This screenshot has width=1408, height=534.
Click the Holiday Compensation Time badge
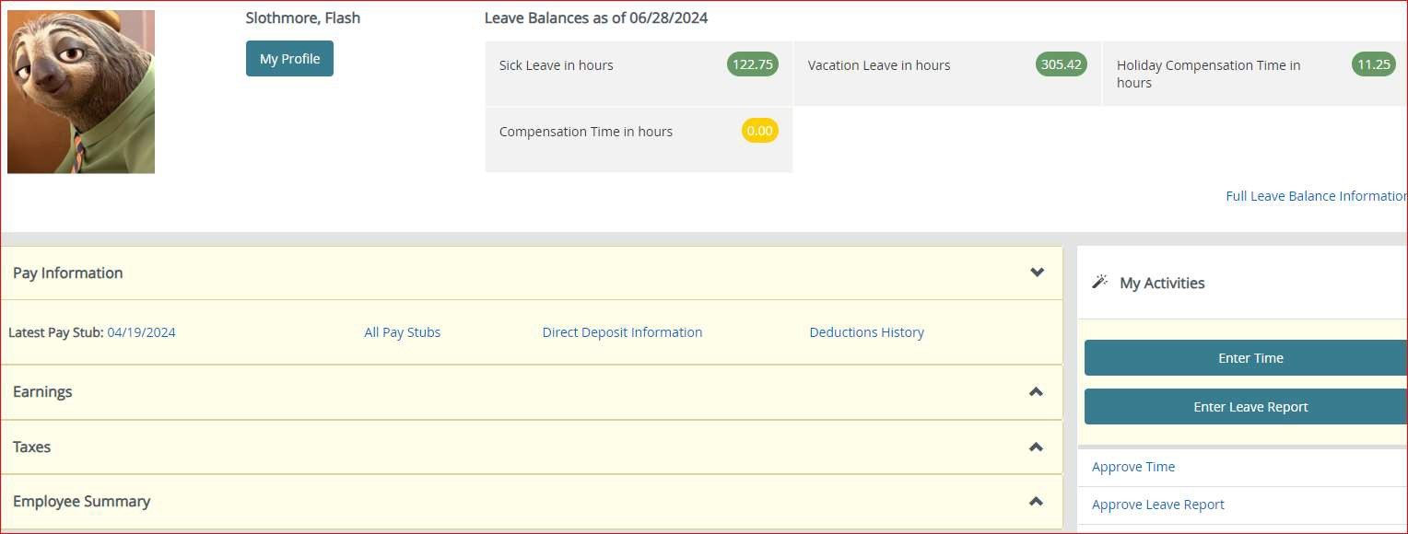pos(1374,64)
